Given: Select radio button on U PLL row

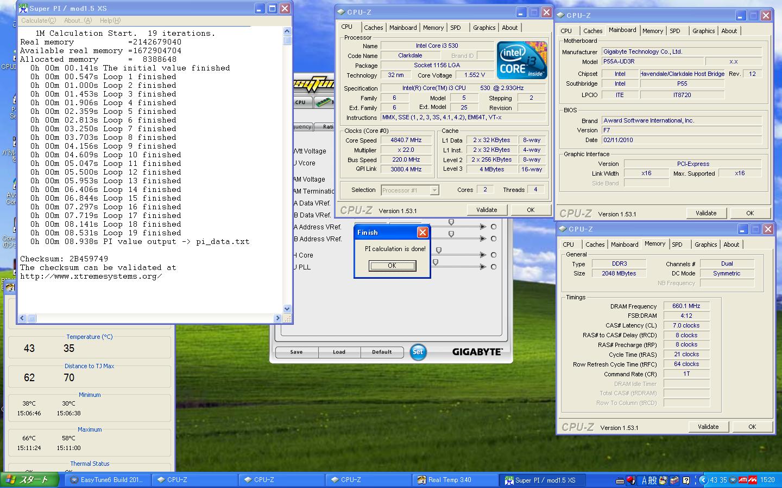Looking at the screenshot, I should [494, 267].
